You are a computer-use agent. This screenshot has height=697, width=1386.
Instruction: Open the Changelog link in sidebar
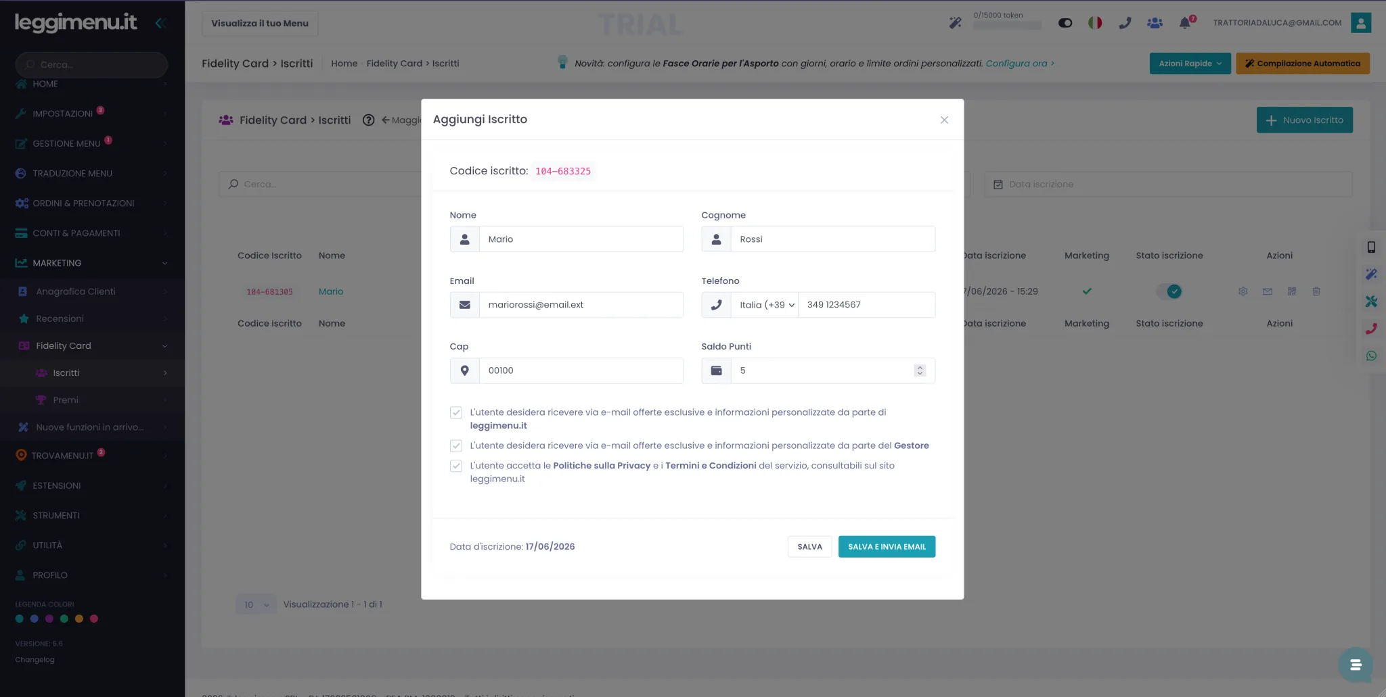point(35,660)
